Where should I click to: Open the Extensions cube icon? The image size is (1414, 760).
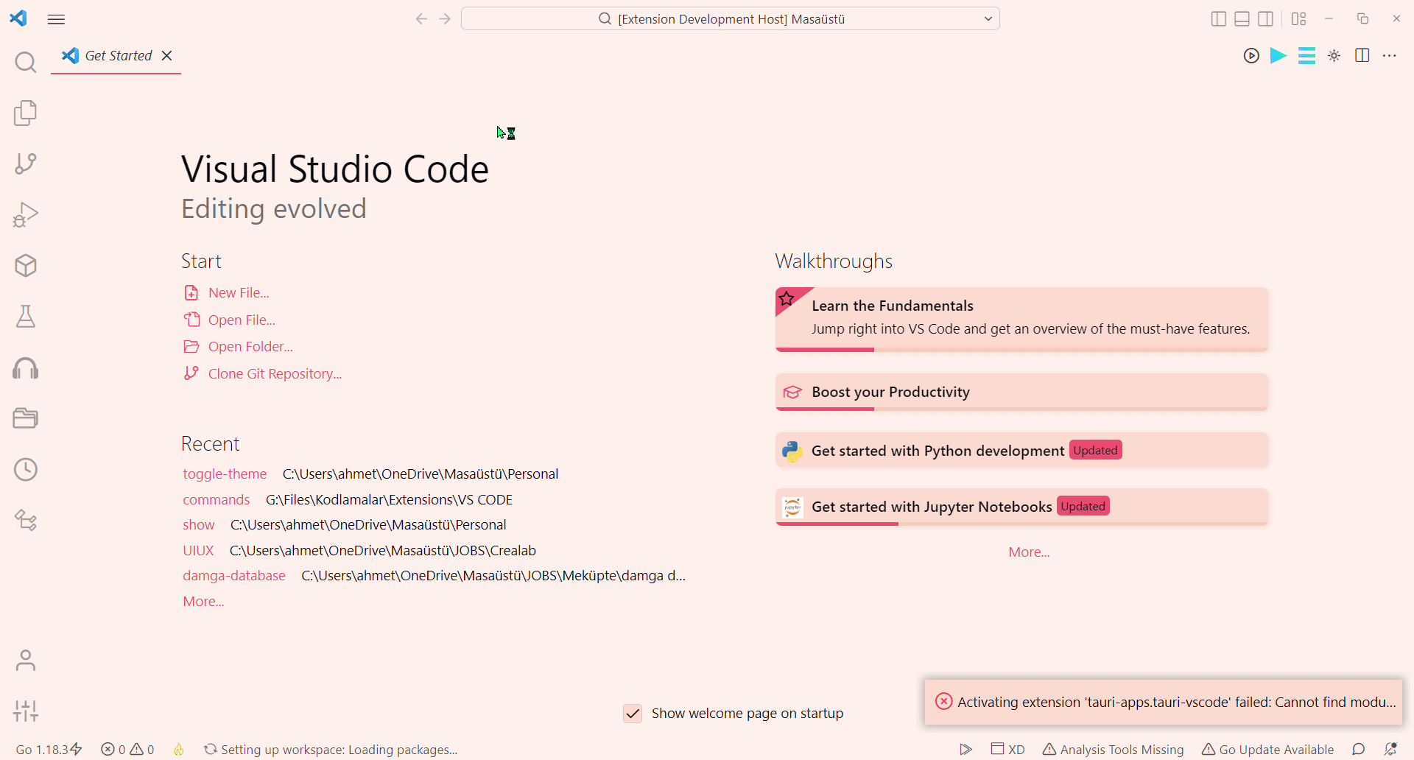tap(26, 265)
